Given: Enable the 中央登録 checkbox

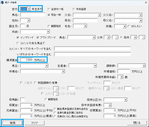Looking at the screenshot, I should point(74,9).
